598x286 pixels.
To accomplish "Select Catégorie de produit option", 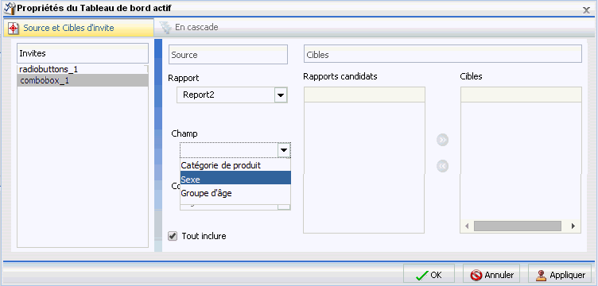I will [x=235, y=165].
